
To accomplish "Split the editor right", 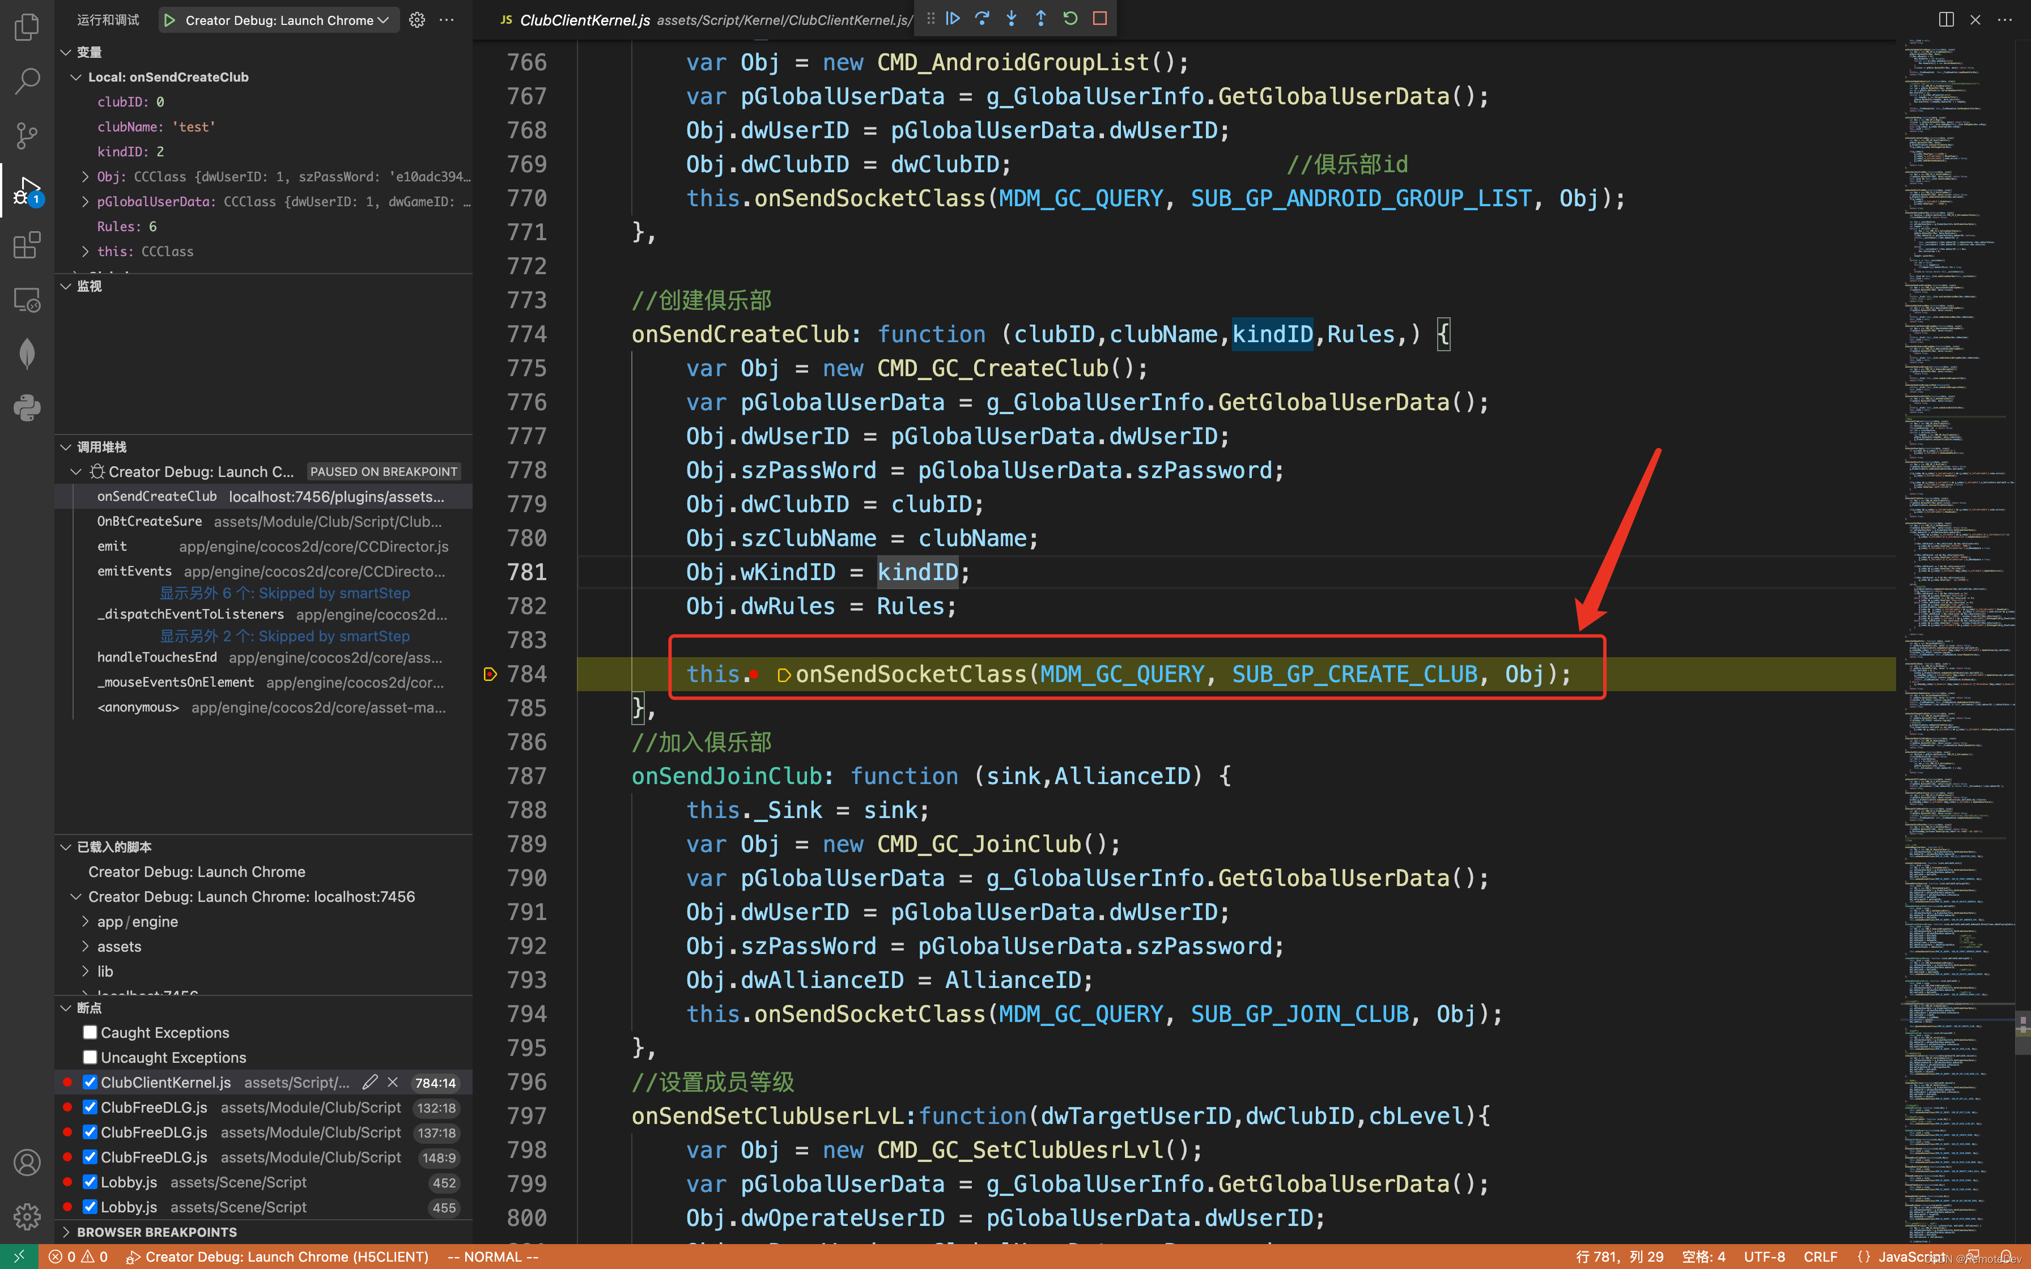I will pyautogui.click(x=1946, y=20).
